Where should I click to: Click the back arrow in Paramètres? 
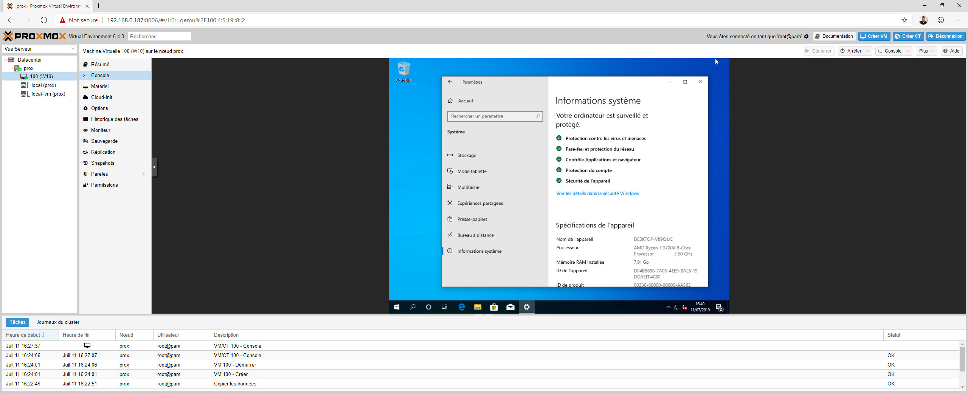450,82
